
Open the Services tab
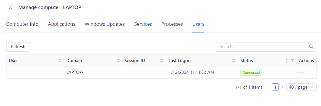[x=143, y=24]
